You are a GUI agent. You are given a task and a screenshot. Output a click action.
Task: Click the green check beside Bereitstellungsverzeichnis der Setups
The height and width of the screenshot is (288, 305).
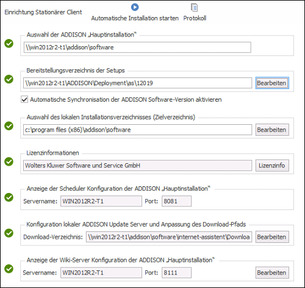[x=9, y=79]
